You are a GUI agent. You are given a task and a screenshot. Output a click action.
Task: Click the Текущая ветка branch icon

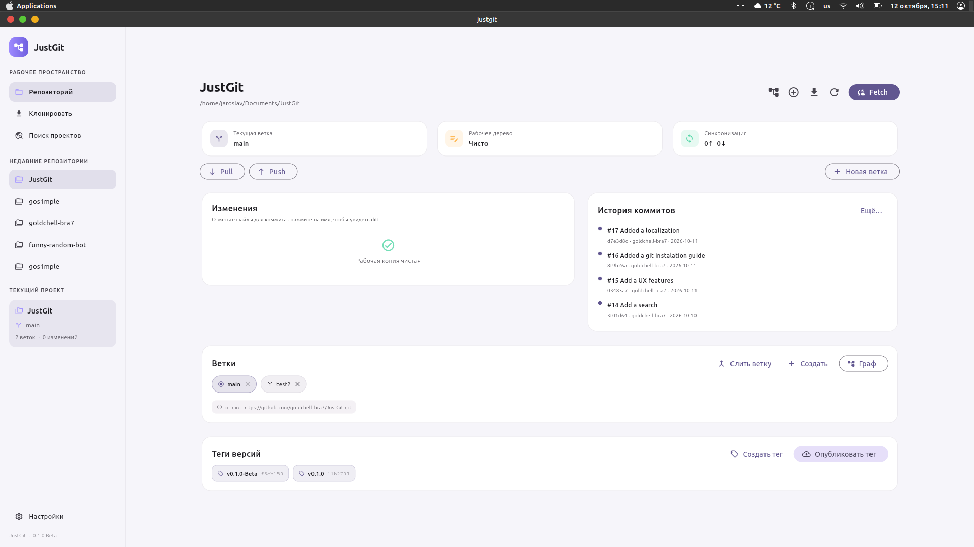(x=219, y=139)
